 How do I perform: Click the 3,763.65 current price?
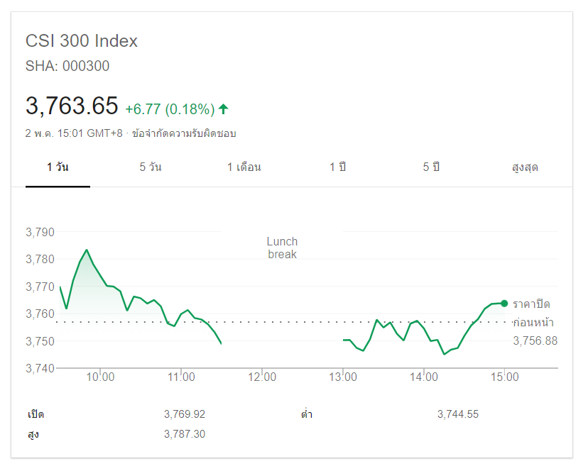(x=72, y=106)
